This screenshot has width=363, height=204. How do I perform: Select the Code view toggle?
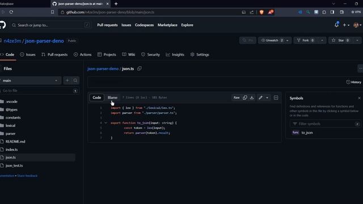pos(97,97)
